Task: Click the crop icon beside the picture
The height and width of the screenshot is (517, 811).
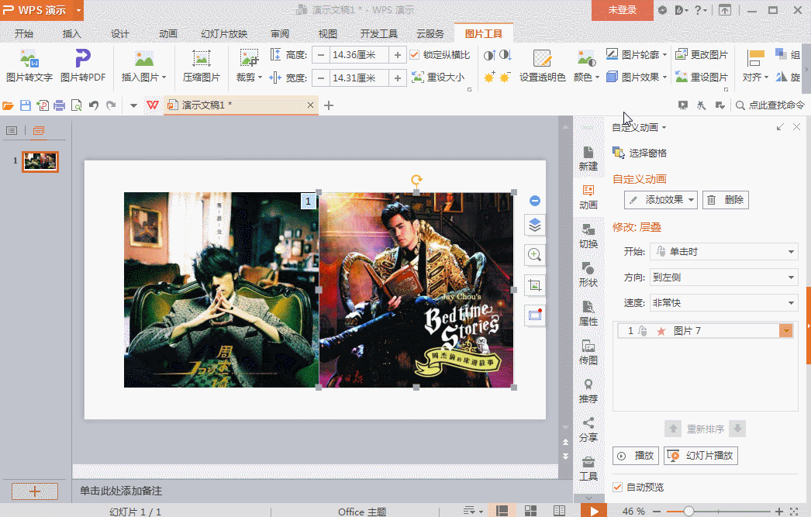Action: pos(535,285)
